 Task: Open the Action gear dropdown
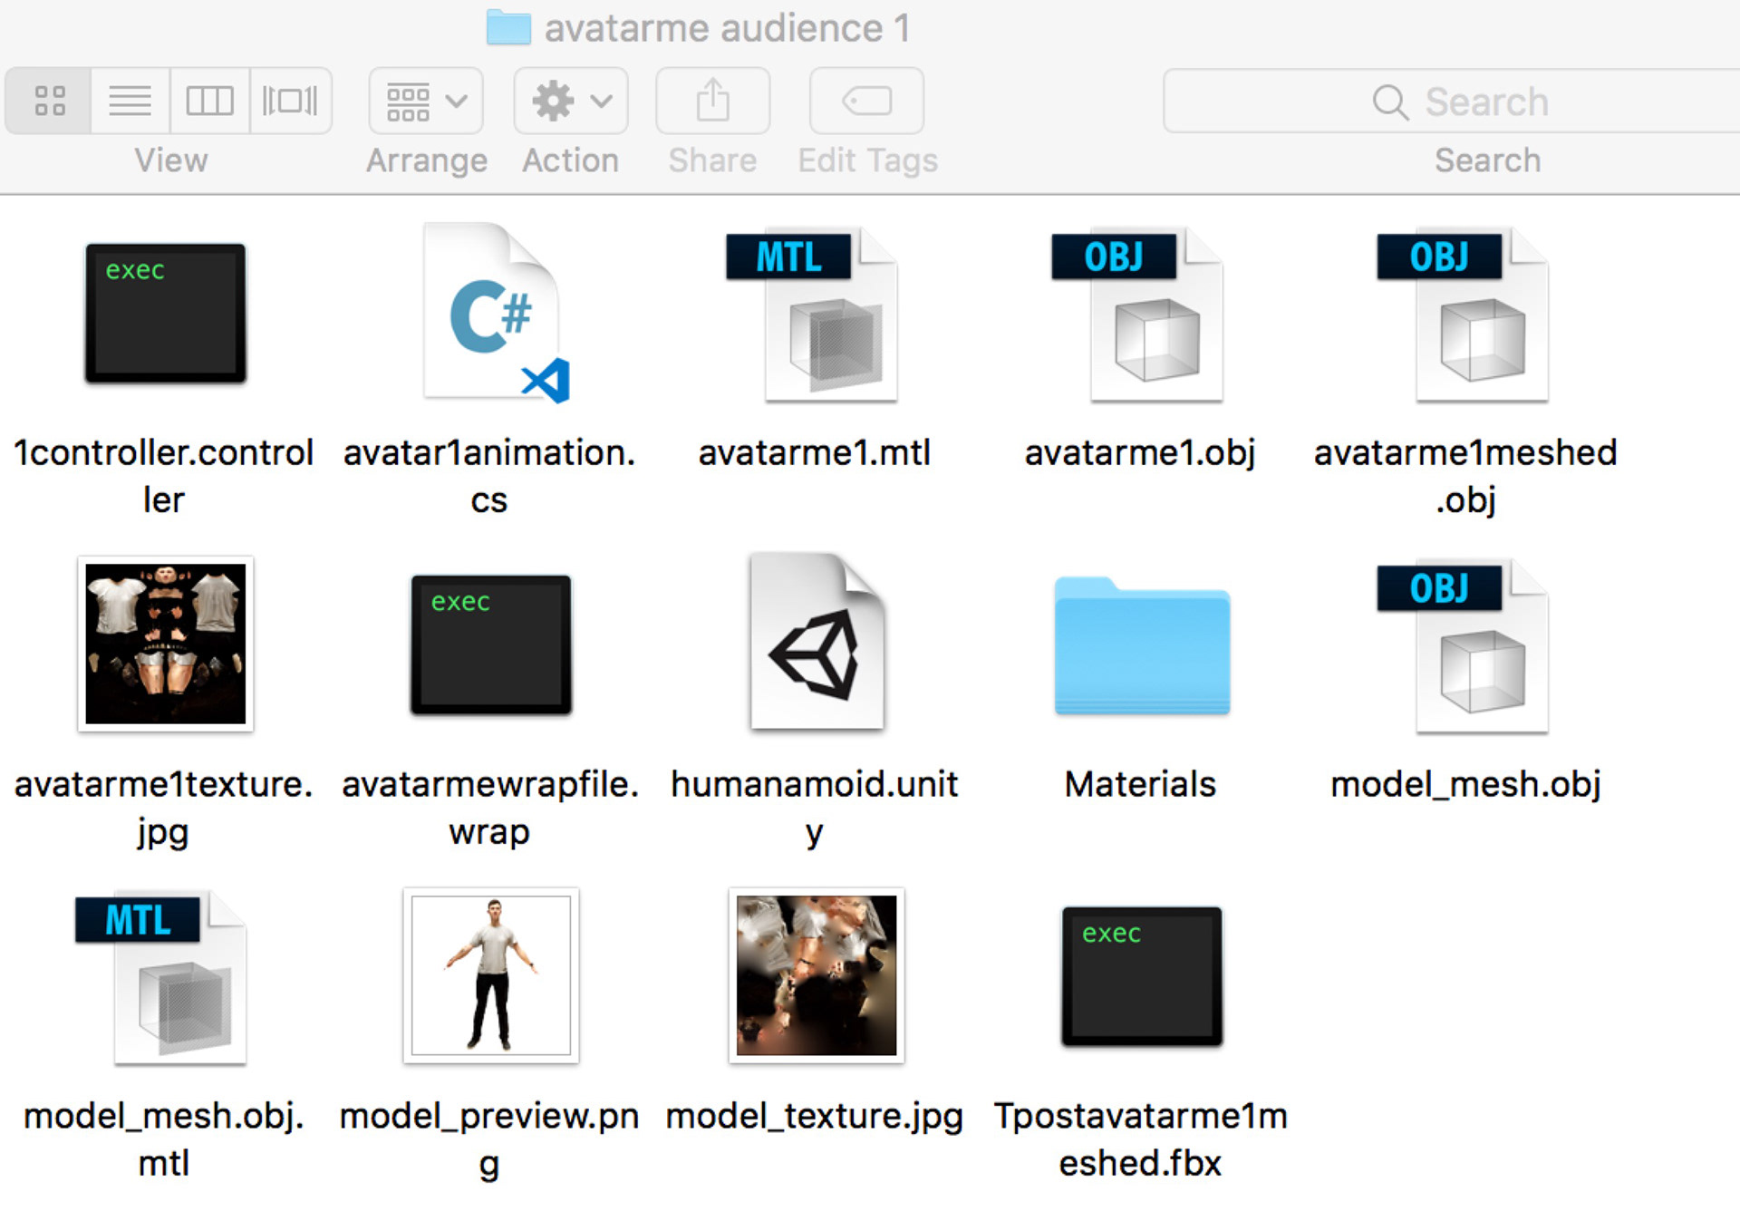pyautogui.click(x=571, y=101)
